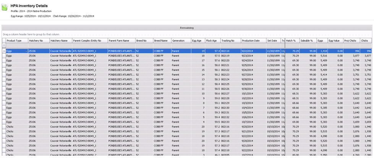The width and height of the screenshot is (374, 158).
Task: Sort by the Hatchery No column header
Action: [39, 41]
